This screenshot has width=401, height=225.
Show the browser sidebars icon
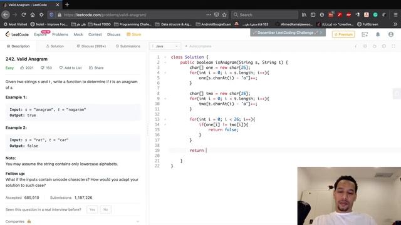point(313,15)
